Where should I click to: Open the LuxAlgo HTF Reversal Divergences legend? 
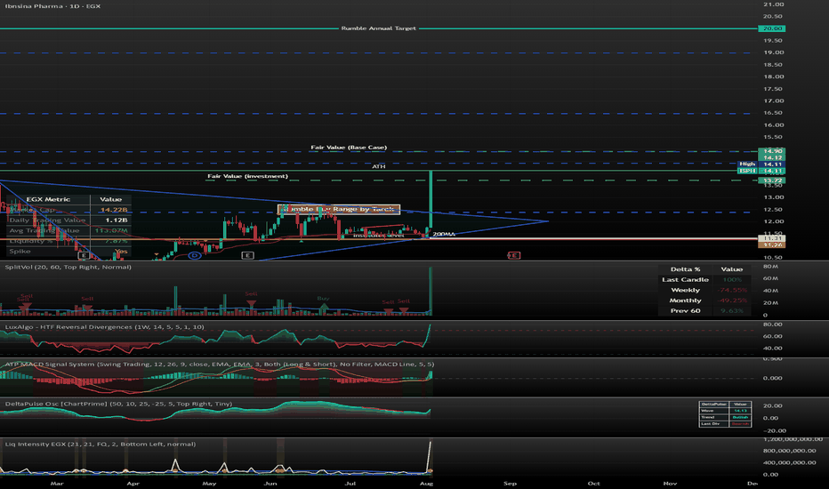104,327
